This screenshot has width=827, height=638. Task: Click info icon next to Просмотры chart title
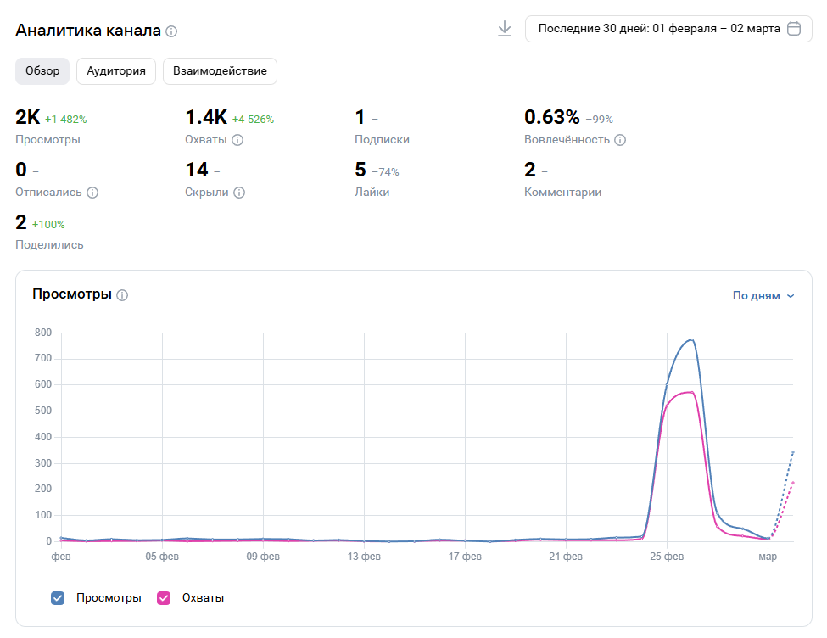[122, 295]
